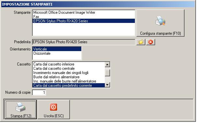The image size is (209, 131).
Task: Select the Fax printer entry
Action: [x=84, y=17]
